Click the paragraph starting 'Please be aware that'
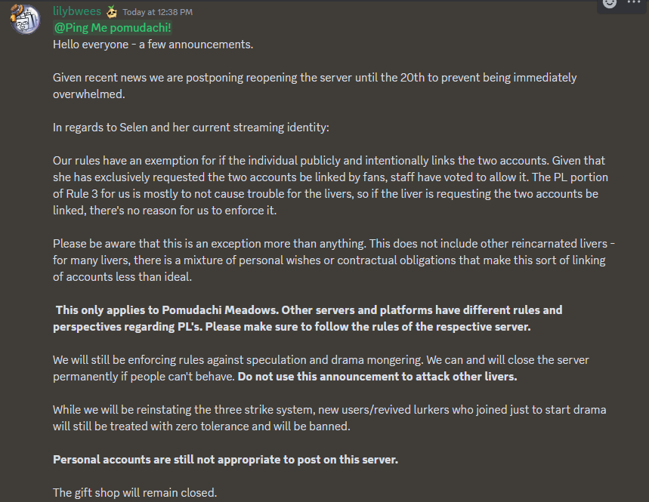 point(334,260)
